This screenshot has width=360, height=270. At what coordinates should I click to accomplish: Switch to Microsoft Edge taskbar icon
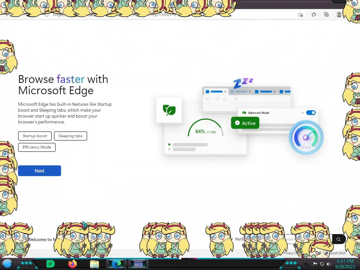[x=116, y=264]
